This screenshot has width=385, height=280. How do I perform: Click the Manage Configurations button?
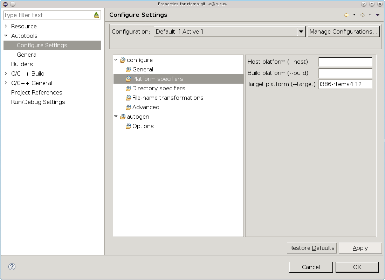pyautogui.click(x=344, y=31)
